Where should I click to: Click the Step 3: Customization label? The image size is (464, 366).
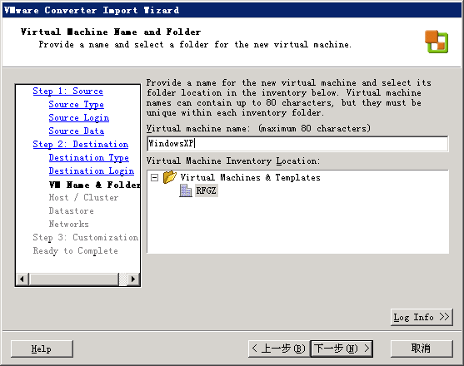pyautogui.click(x=86, y=237)
